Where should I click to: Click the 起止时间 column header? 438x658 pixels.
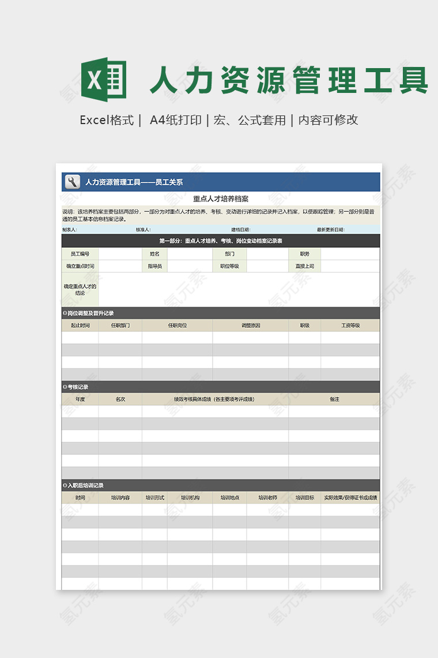tap(80, 325)
